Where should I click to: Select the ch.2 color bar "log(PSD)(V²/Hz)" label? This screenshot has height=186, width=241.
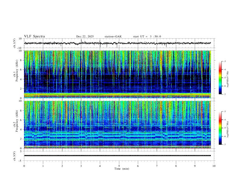pos(228,129)
